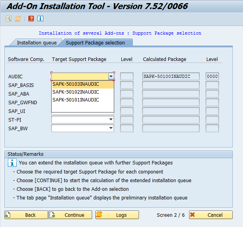The width and height of the screenshot is (243, 227).
Task: Open the ST-PI target package dropdown
Action: 111,120
